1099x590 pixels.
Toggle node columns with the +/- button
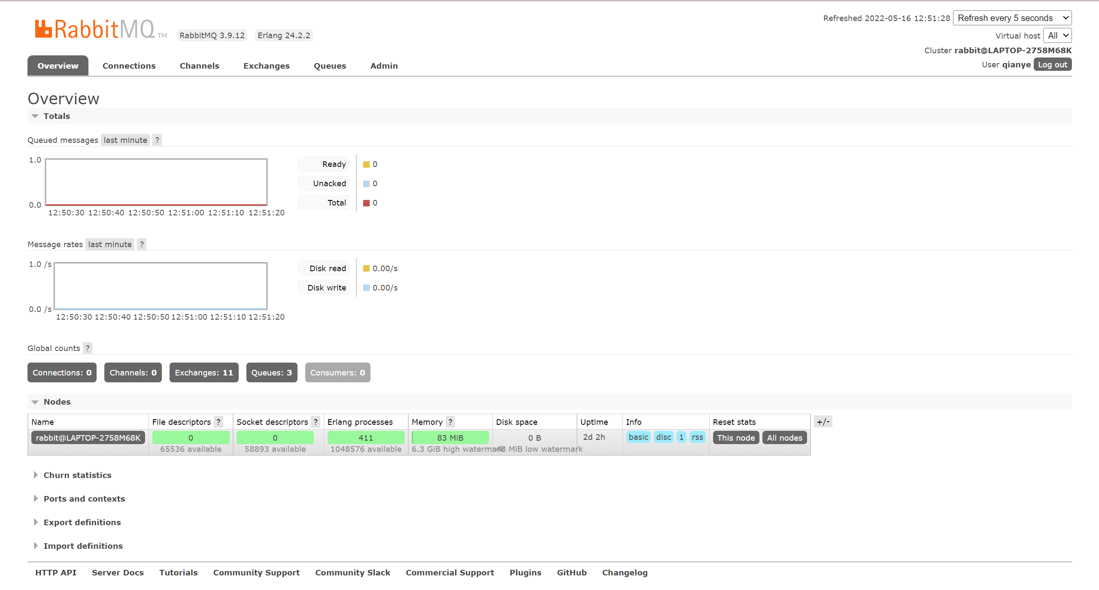tap(823, 422)
